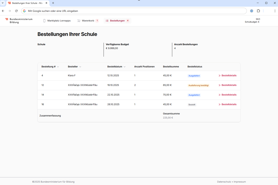Open Bestelldetails for order 12

[x=228, y=85]
